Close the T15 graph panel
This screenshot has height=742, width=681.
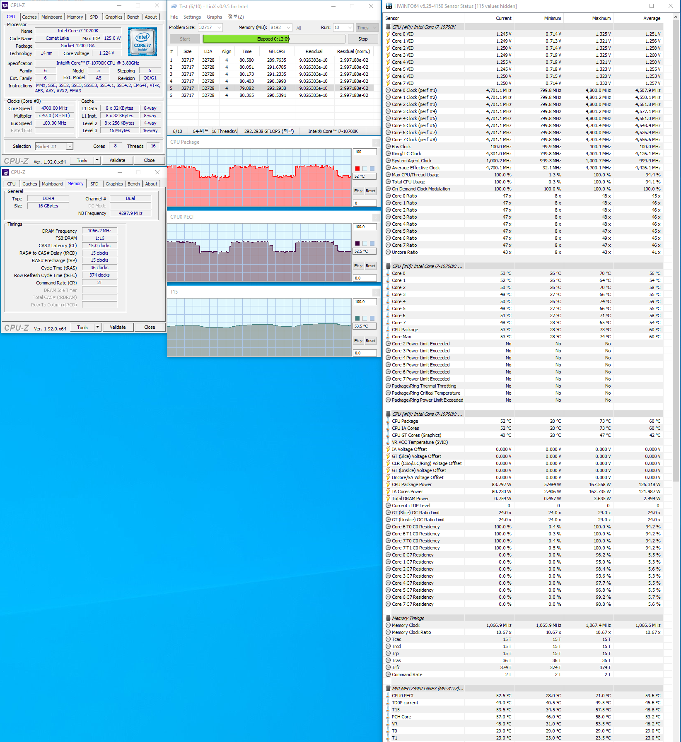(376, 292)
